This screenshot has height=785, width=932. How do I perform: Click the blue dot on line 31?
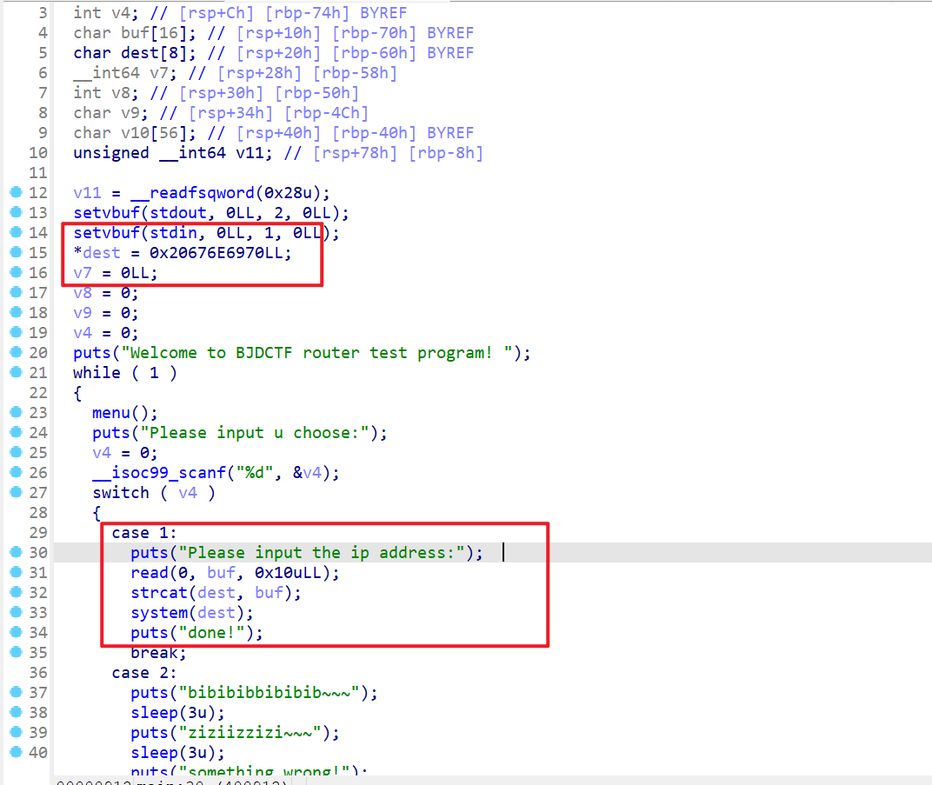point(15,573)
